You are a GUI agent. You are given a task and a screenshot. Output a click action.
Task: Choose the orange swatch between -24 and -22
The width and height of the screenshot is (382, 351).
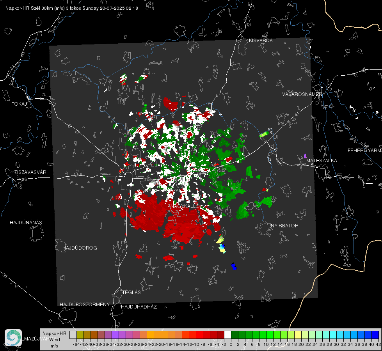coord(150,335)
